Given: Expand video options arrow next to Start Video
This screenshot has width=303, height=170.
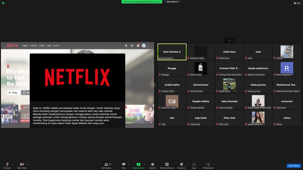Looking at the screenshot, I should tap(27, 164).
